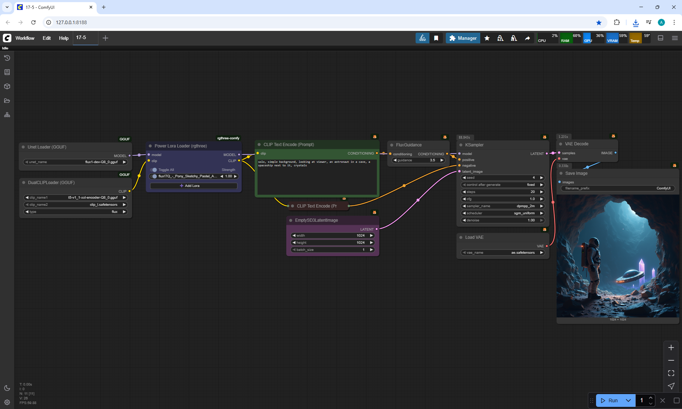Click the share arrow icon in toolbar
This screenshot has height=409, width=682.
(x=527, y=38)
